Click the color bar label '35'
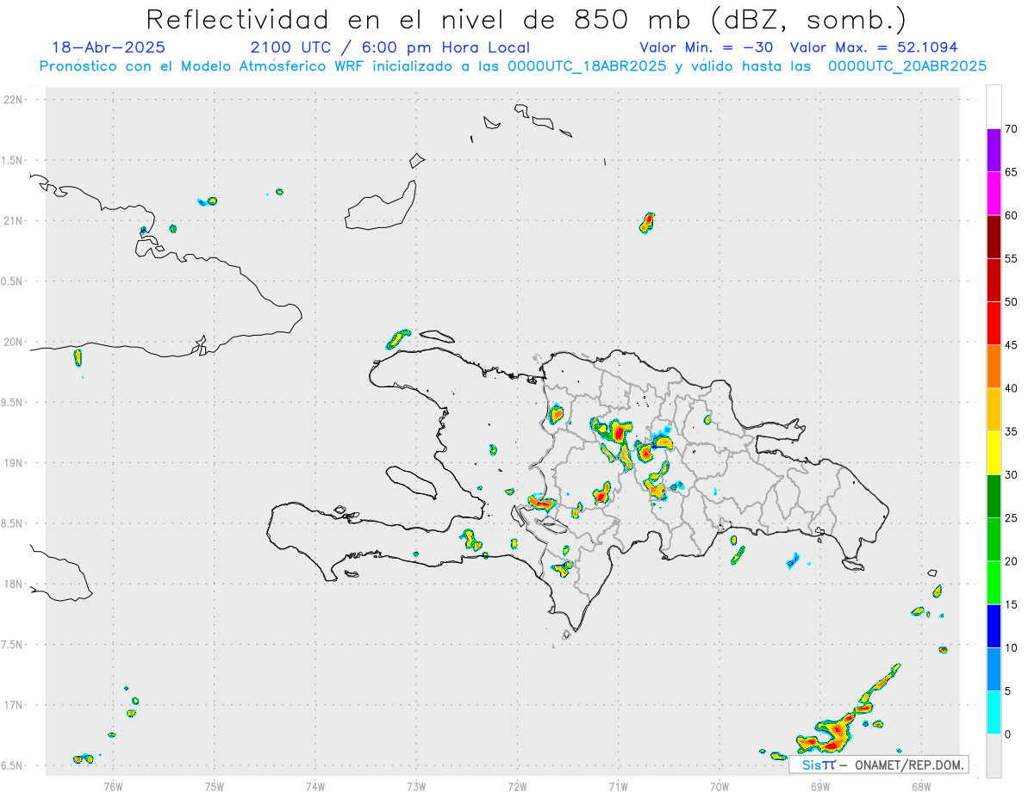Image resolution: width=1034 pixels, height=798 pixels. 1011,431
